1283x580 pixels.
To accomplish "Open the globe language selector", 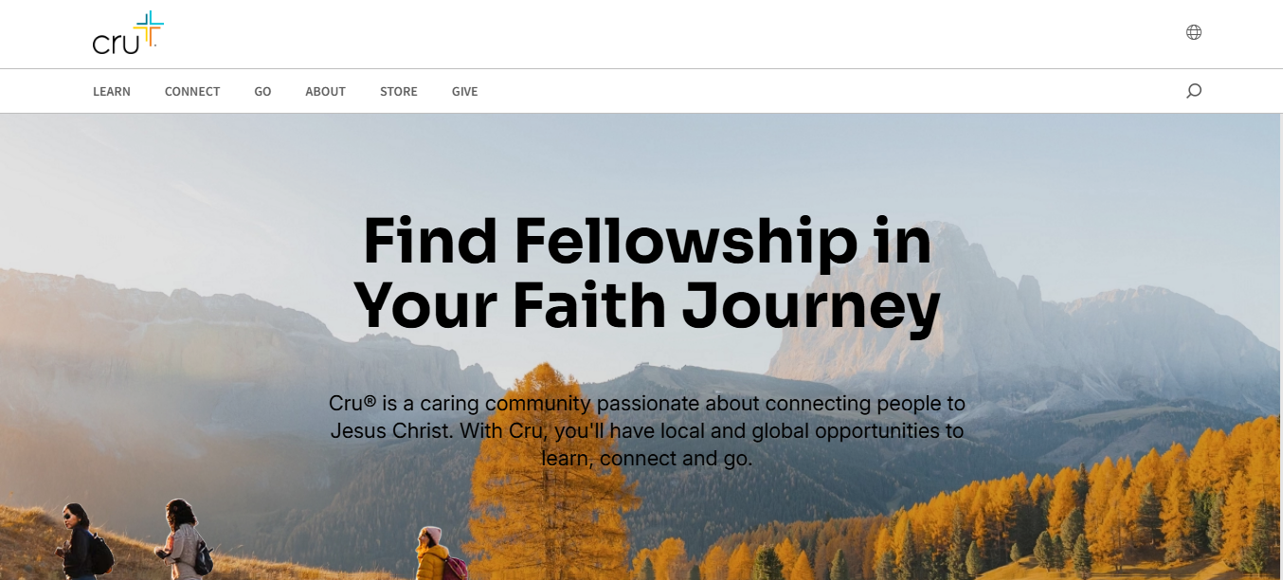I will 1193,32.
